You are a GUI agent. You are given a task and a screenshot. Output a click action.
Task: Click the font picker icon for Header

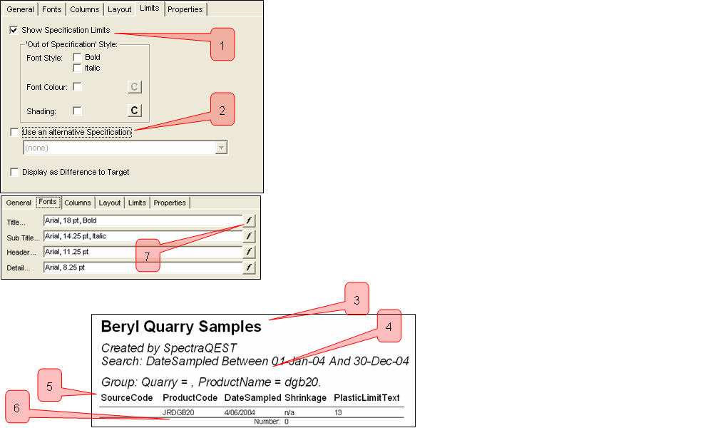pos(249,252)
